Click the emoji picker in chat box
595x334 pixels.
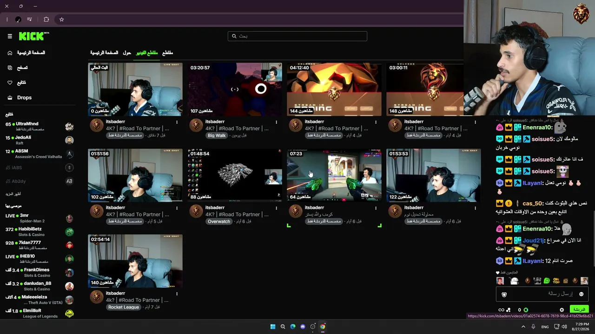pos(581,294)
